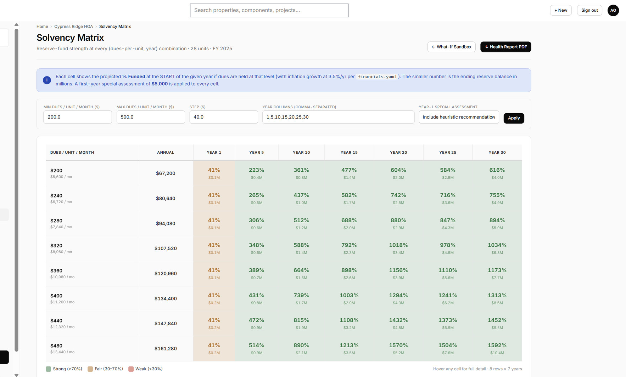This screenshot has height=377, width=626.
Task: Select the $360 dues row label
Action: [x=56, y=271]
